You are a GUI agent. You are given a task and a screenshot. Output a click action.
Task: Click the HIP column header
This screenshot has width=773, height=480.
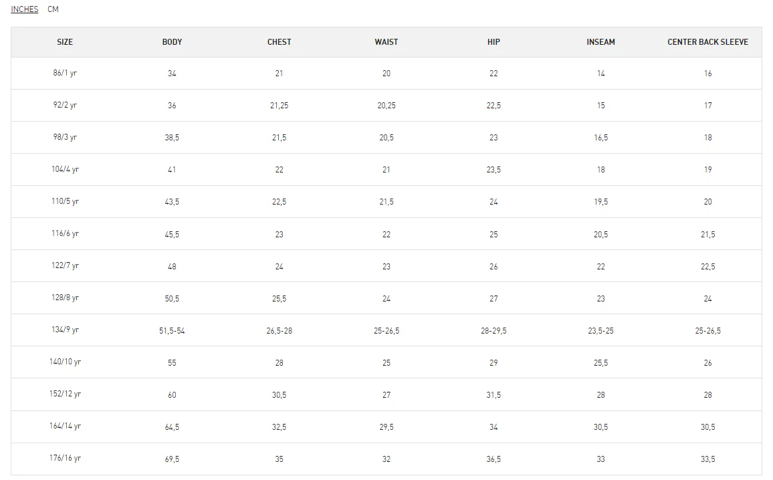point(493,42)
